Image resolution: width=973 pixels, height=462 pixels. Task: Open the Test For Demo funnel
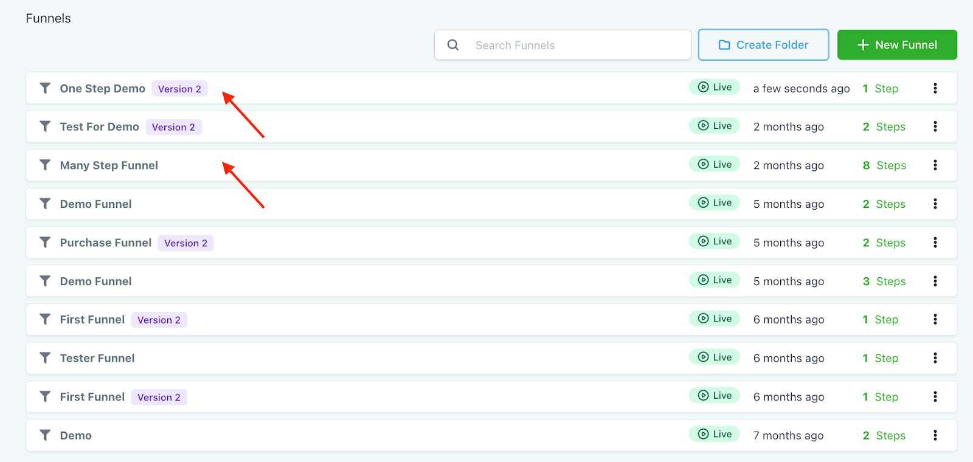(99, 126)
